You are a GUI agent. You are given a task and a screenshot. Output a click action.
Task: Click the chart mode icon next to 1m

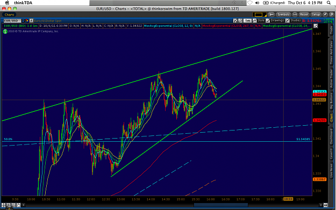pyautogui.click(x=240, y=20)
